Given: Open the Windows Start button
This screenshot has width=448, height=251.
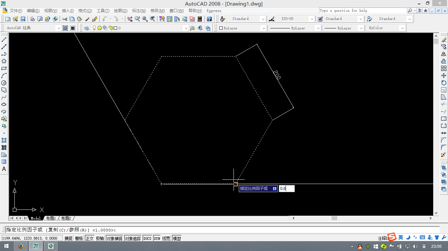Looking at the screenshot, I should [x=6, y=246].
